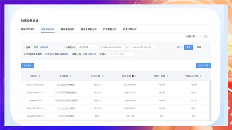232x130 pixels.
Task: Click the blue 查询 button
Action: (188, 47)
